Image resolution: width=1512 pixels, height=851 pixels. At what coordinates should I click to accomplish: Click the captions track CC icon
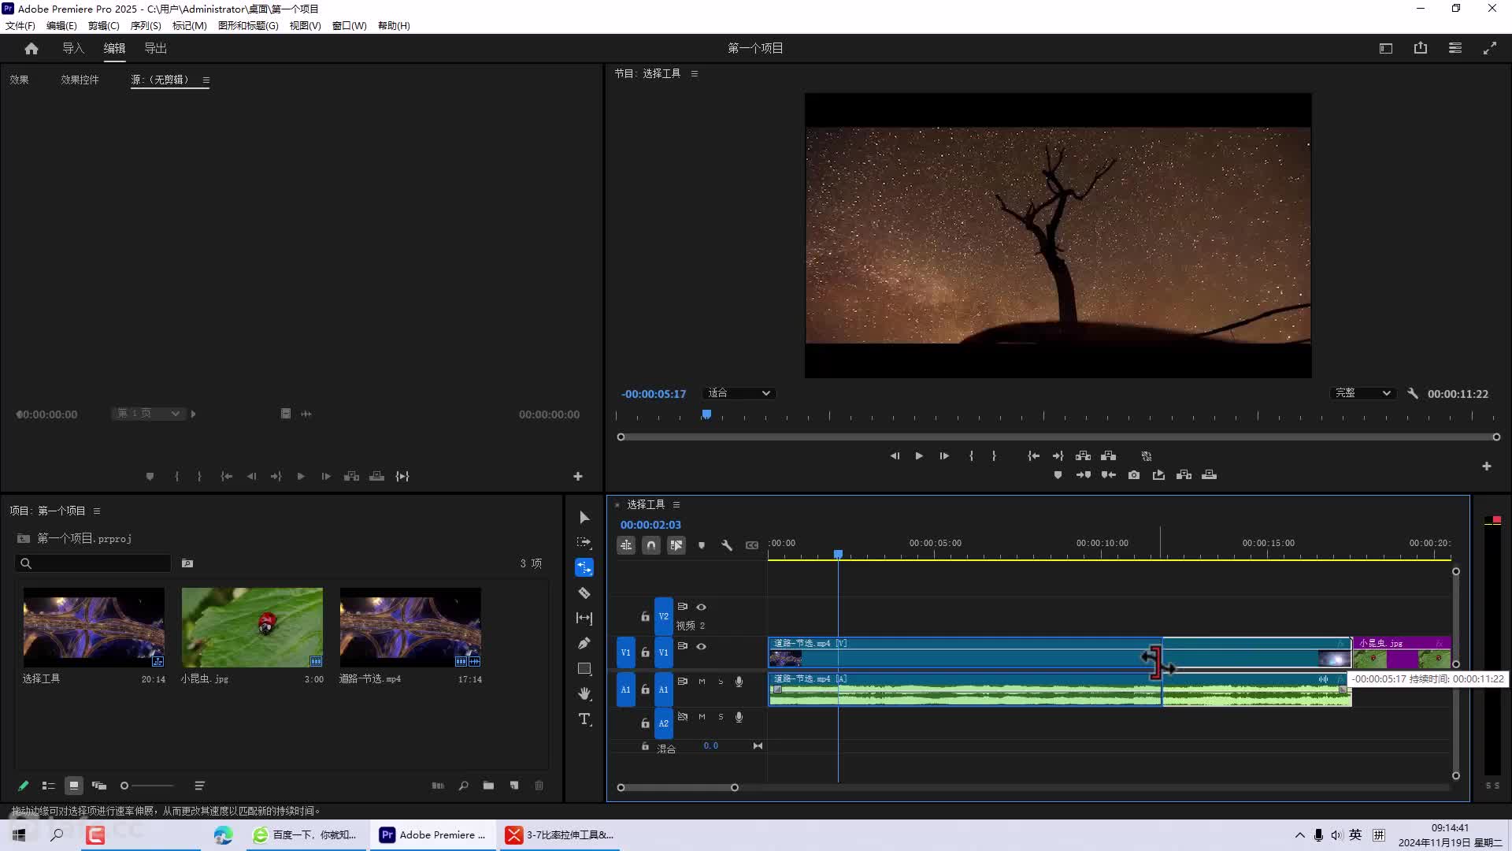[x=752, y=545]
